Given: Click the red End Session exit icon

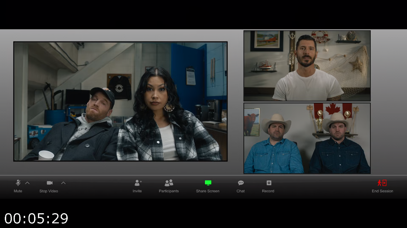Looking at the screenshot, I should coord(382,183).
